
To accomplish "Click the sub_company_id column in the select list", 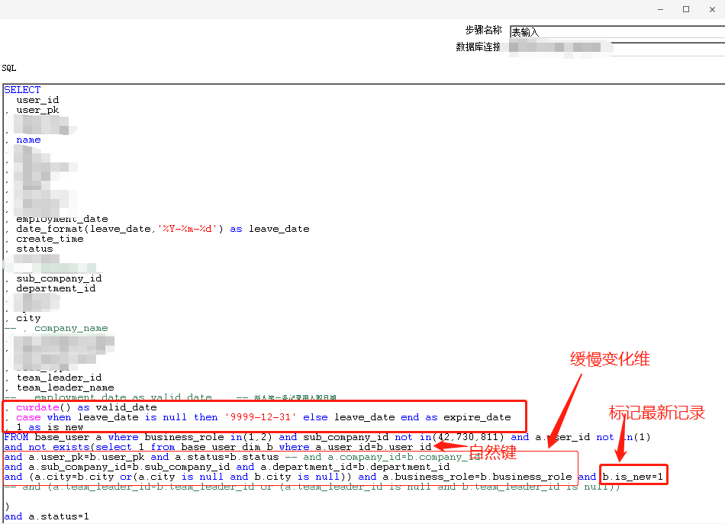I will 59,278.
